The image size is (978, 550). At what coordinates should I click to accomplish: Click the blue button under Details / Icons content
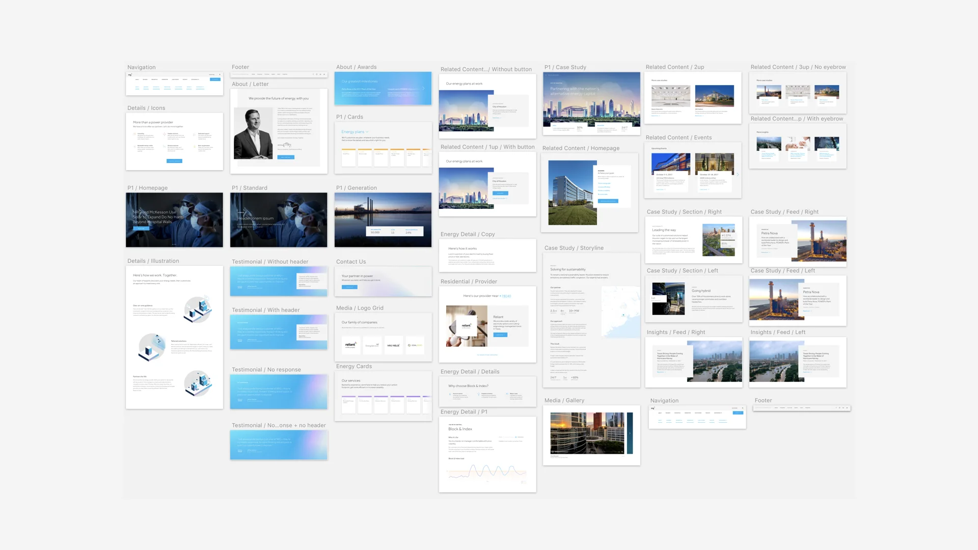coord(174,161)
